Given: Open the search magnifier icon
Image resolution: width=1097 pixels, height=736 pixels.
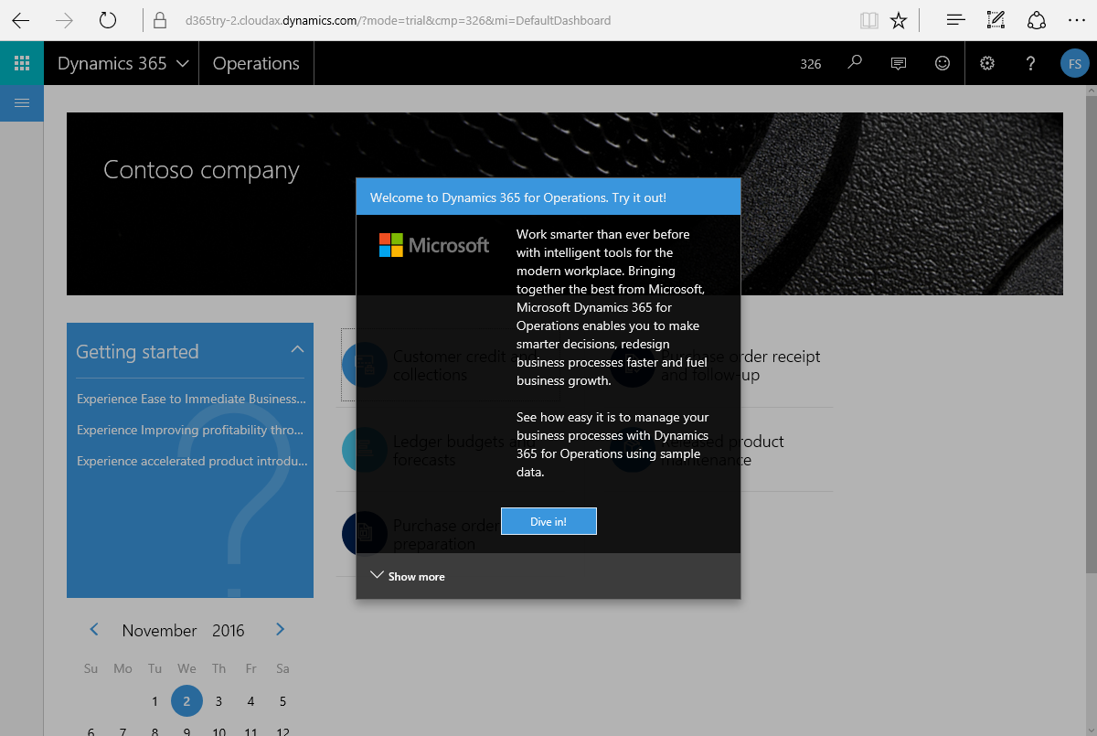Looking at the screenshot, I should [x=855, y=63].
